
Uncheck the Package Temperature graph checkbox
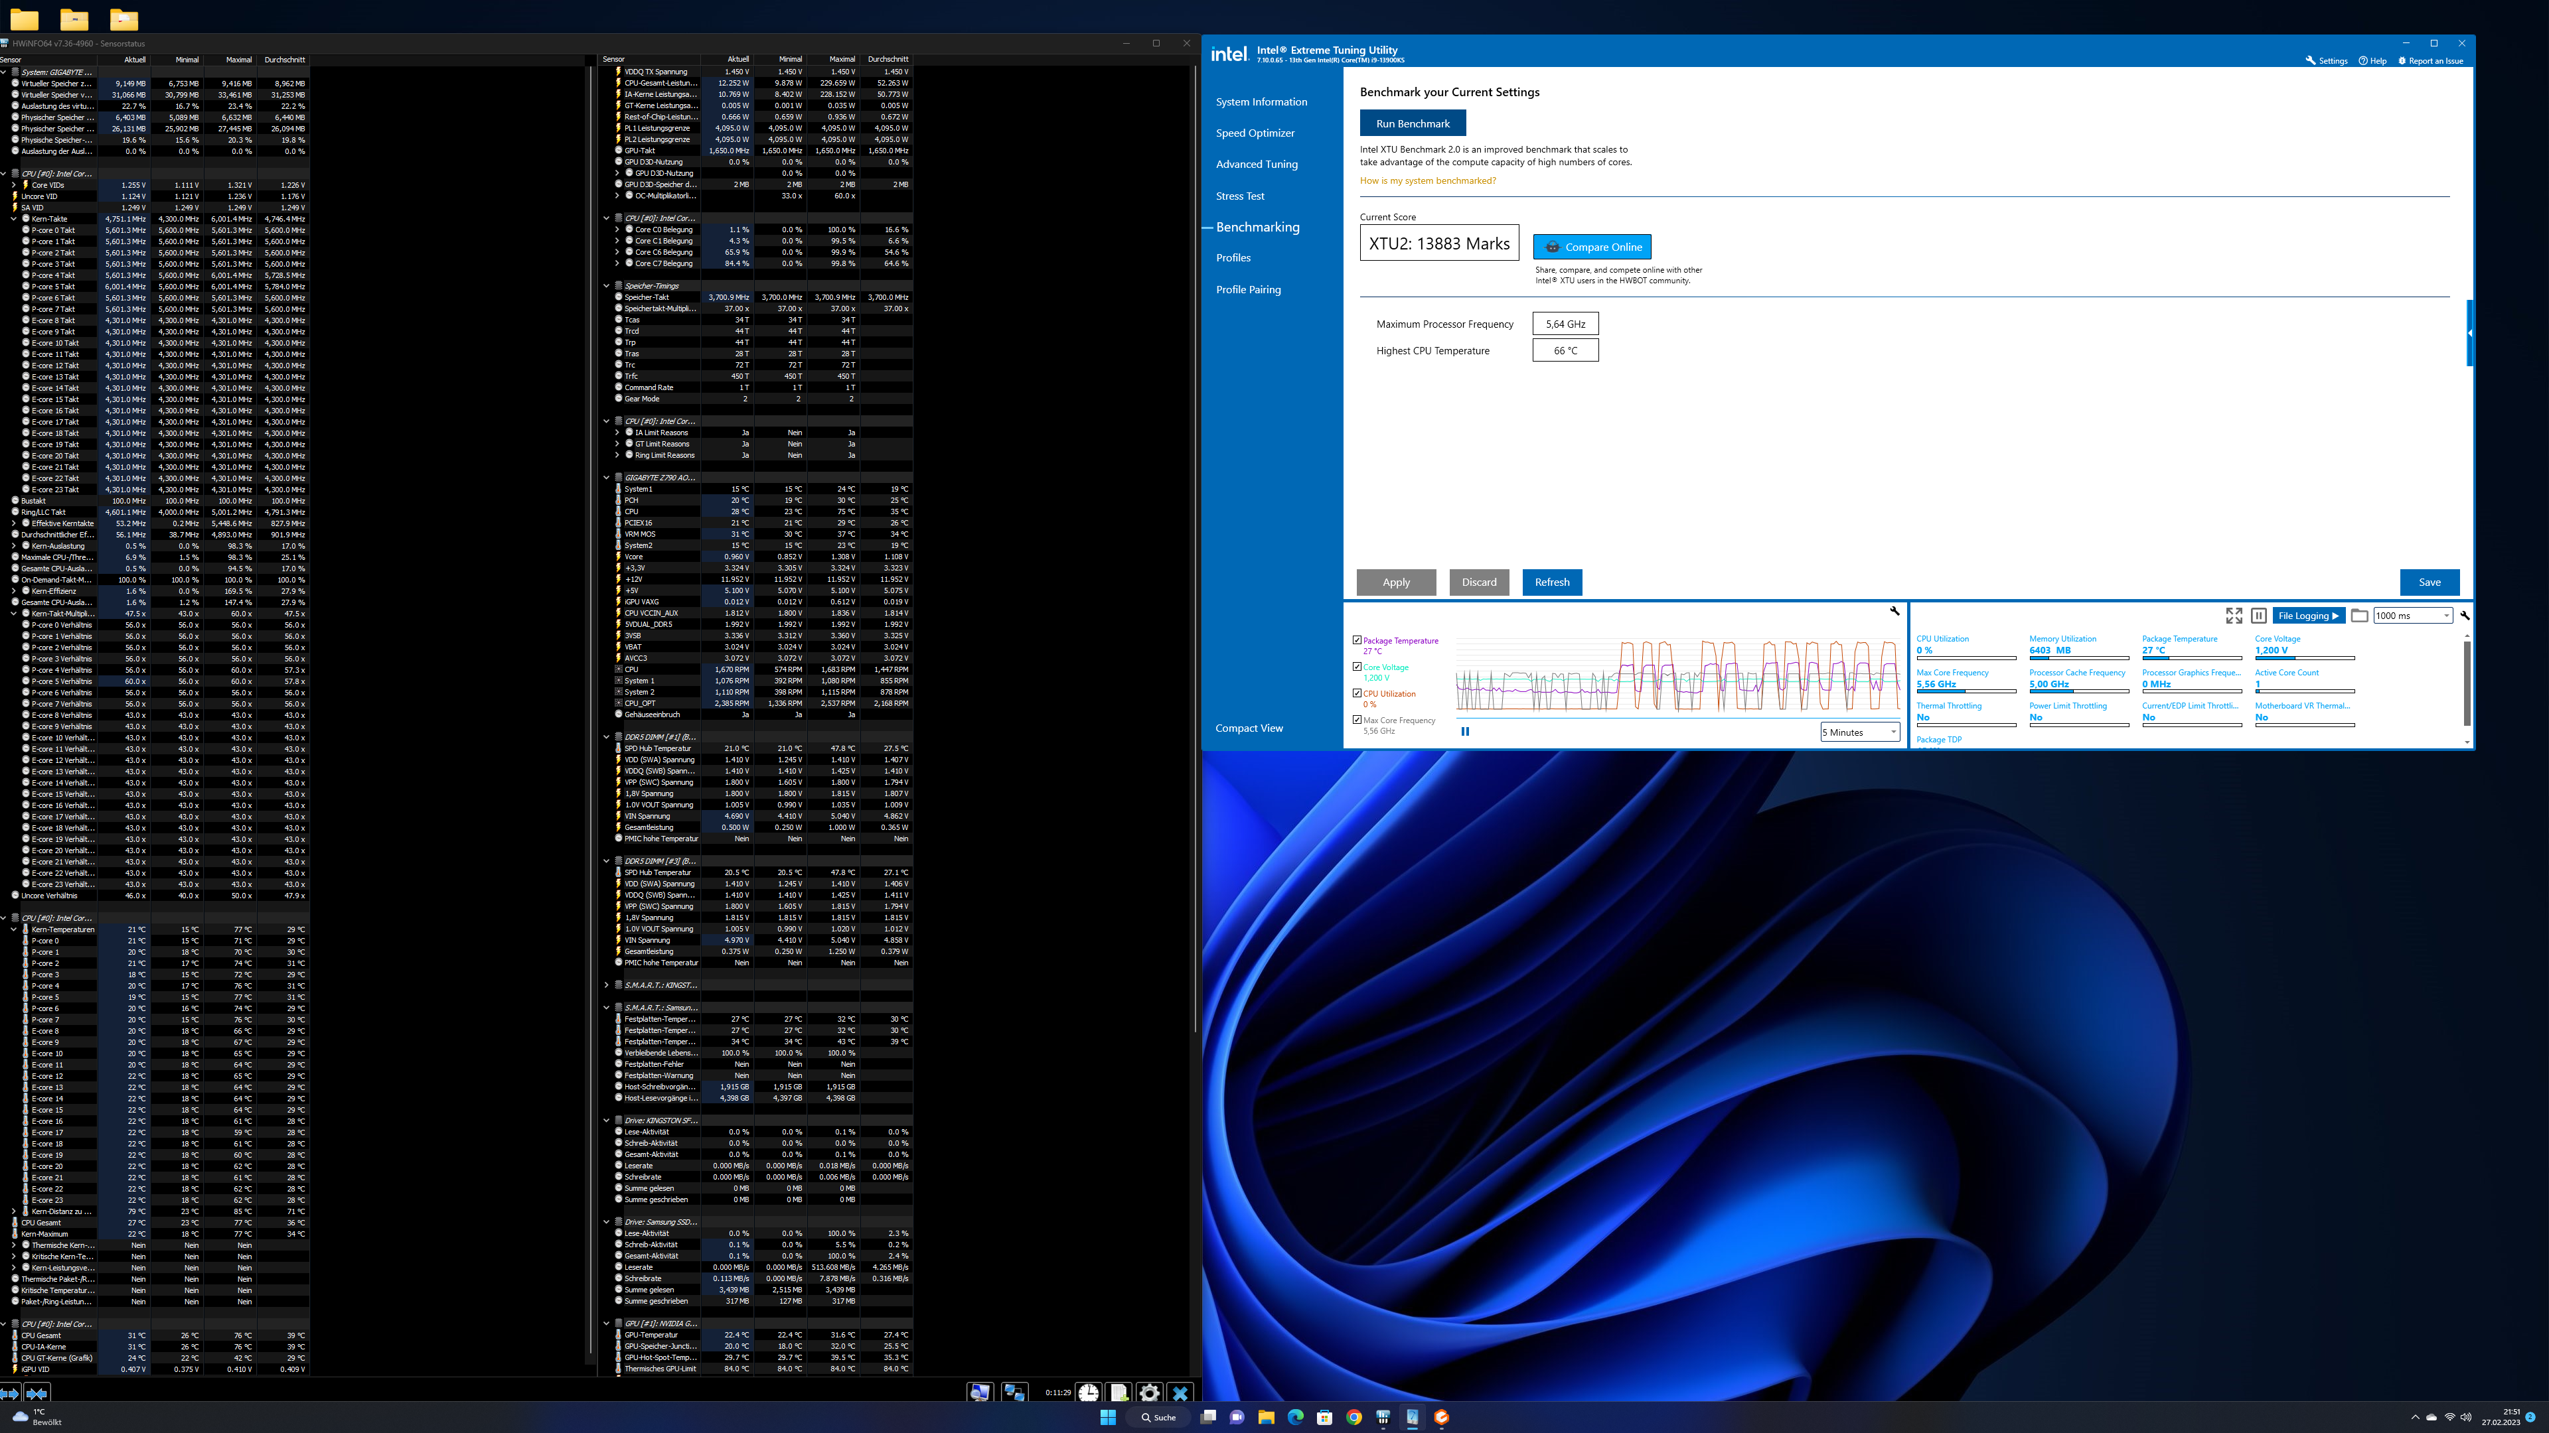tap(1357, 641)
